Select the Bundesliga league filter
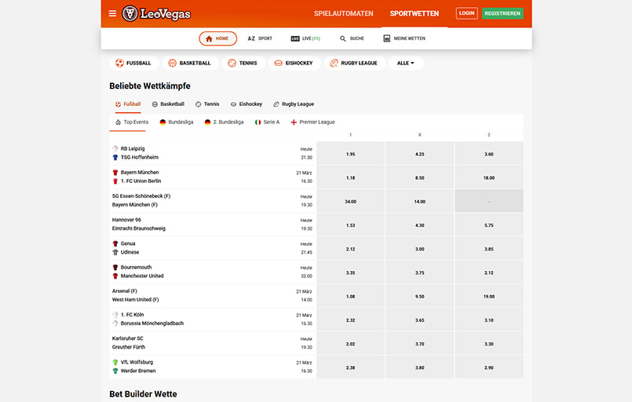This screenshot has height=402, width=632. tap(177, 122)
